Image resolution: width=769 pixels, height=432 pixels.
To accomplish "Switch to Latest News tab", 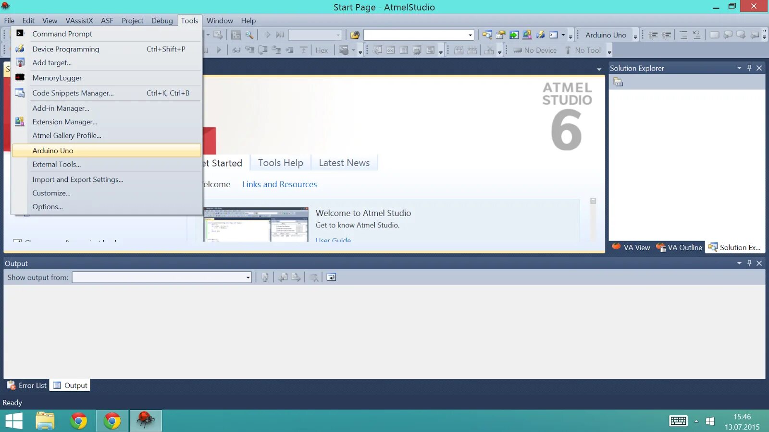I will click(x=344, y=163).
